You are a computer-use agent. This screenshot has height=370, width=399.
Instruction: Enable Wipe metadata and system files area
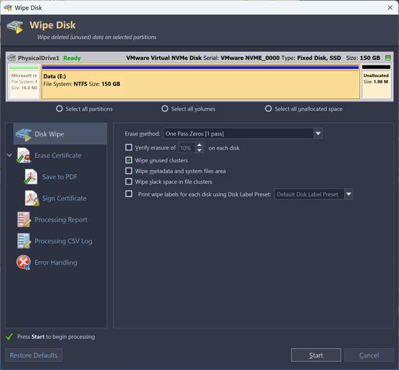pos(129,171)
